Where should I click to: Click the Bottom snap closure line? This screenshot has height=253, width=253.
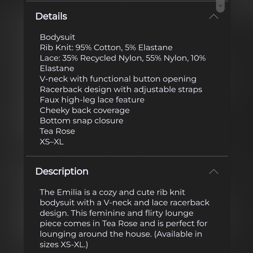[81, 121]
